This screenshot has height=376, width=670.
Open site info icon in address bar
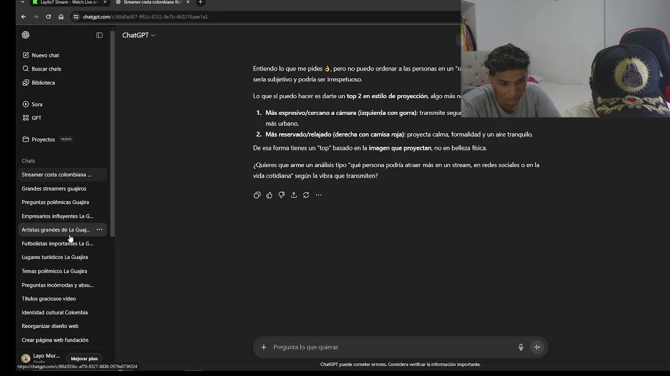[x=76, y=17]
